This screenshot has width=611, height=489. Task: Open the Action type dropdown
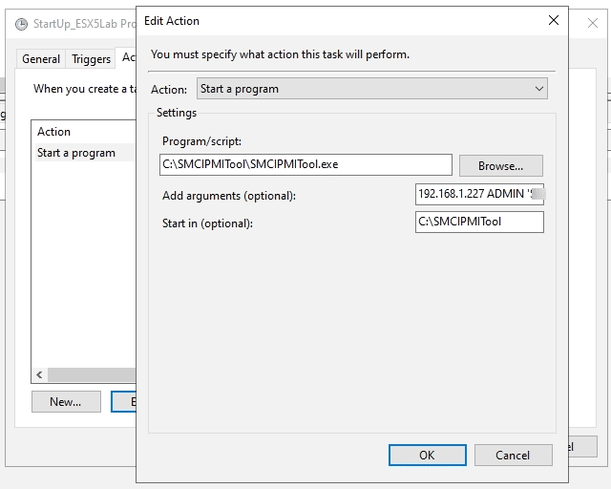372,89
